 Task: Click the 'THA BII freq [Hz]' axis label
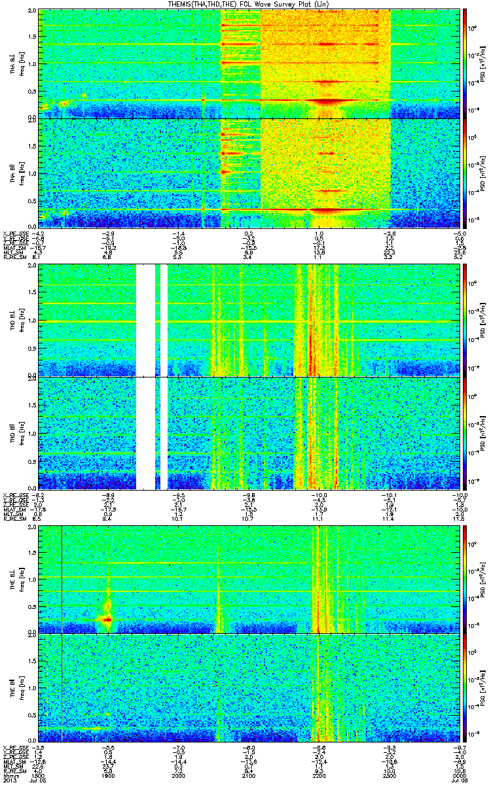pos(17,173)
